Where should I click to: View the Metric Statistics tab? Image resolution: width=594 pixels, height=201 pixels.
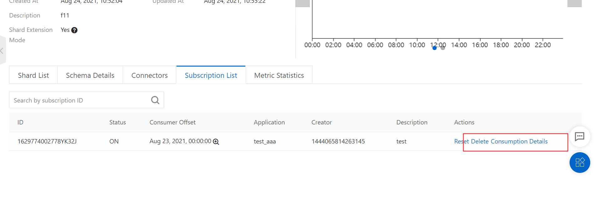[x=279, y=75]
